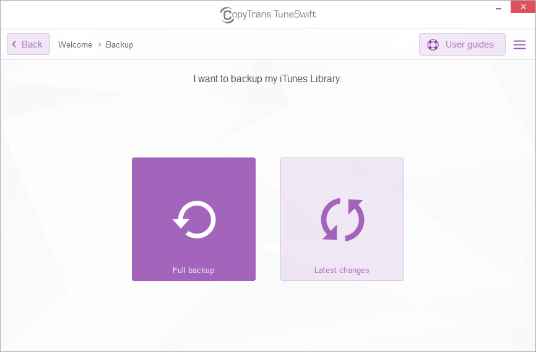536x352 pixels.
Task: Click 'I want to backup my iTunes Library.' text
Action: click(267, 79)
